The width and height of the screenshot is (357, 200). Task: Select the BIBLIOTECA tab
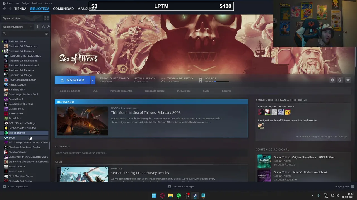[x=40, y=9]
